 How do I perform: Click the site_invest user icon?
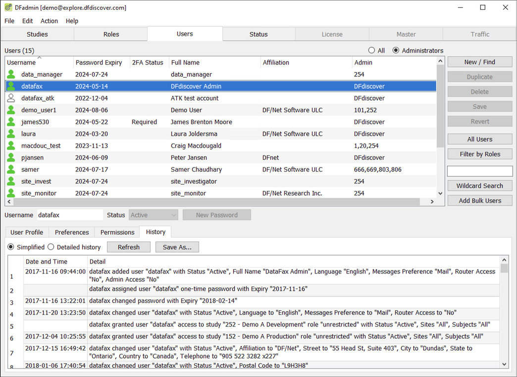pyautogui.click(x=11, y=181)
